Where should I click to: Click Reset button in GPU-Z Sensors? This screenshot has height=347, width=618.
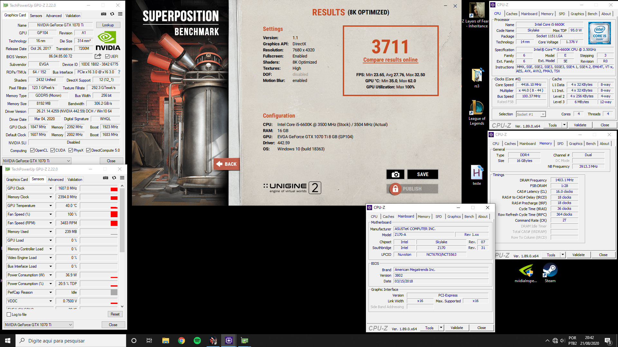(115, 314)
